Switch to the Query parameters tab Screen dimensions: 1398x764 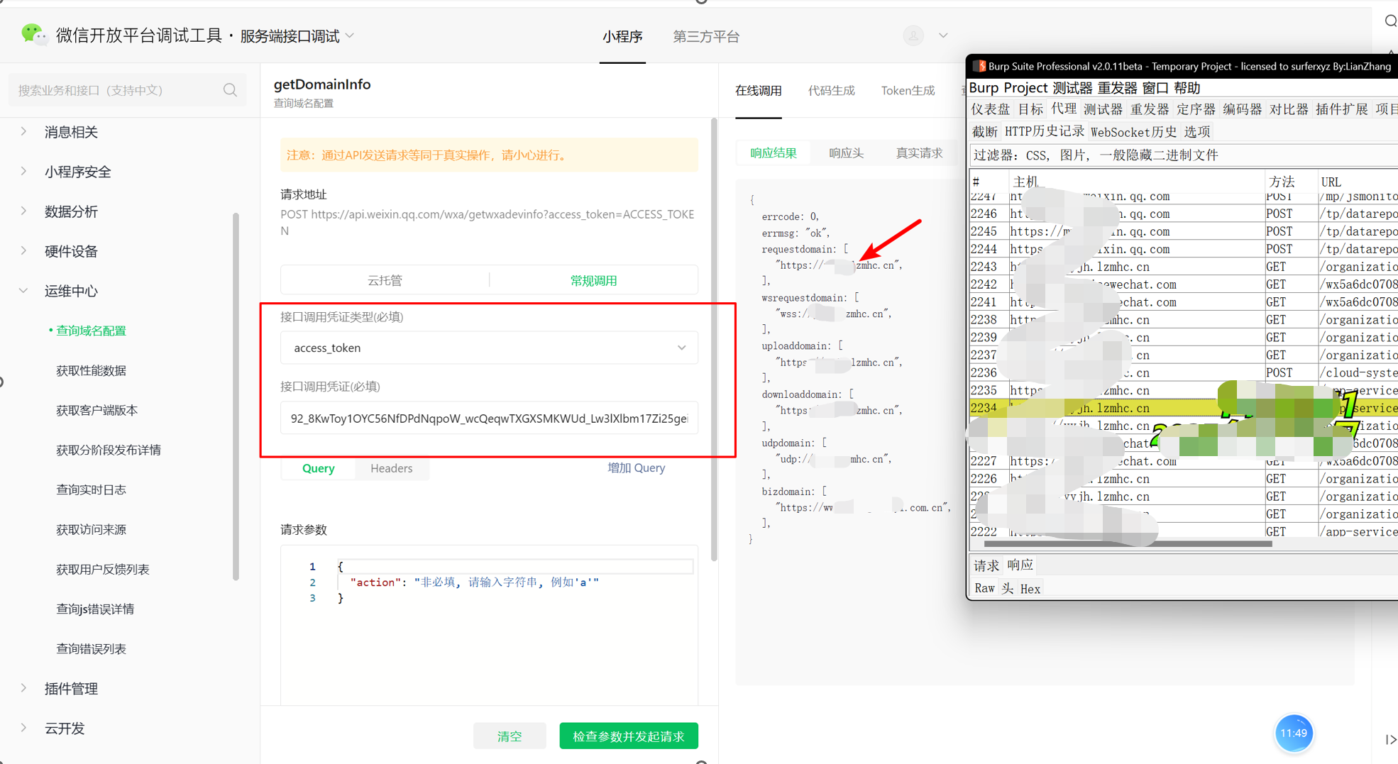pos(318,468)
